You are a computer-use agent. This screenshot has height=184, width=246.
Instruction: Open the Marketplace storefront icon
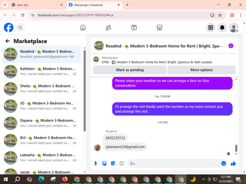point(159,27)
